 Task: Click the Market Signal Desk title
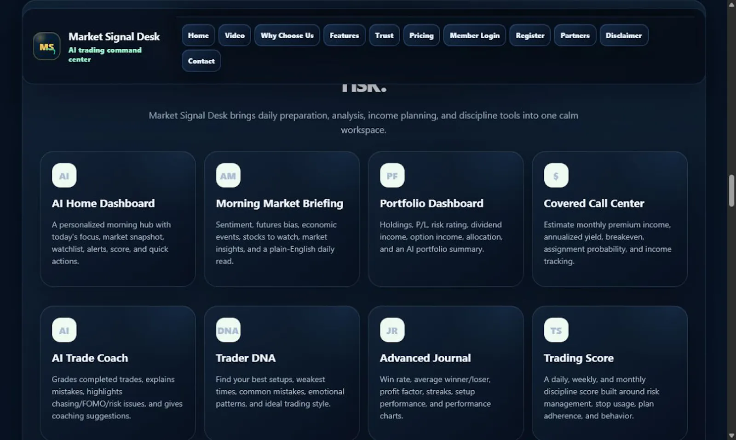coord(114,37)
